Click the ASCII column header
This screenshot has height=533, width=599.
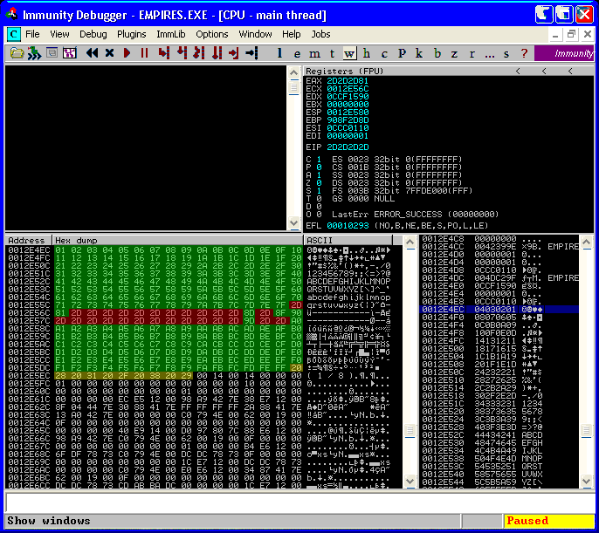click(348, 241)
